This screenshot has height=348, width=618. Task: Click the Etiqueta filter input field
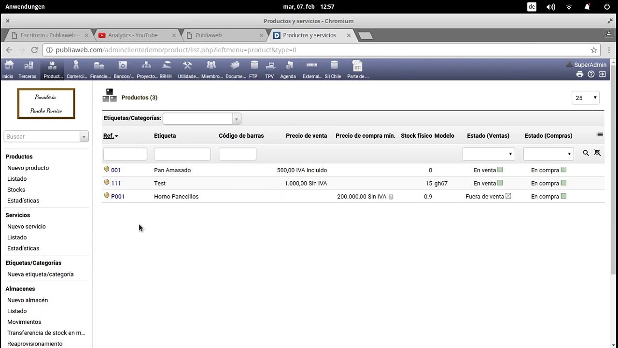[x=182, y=154]
